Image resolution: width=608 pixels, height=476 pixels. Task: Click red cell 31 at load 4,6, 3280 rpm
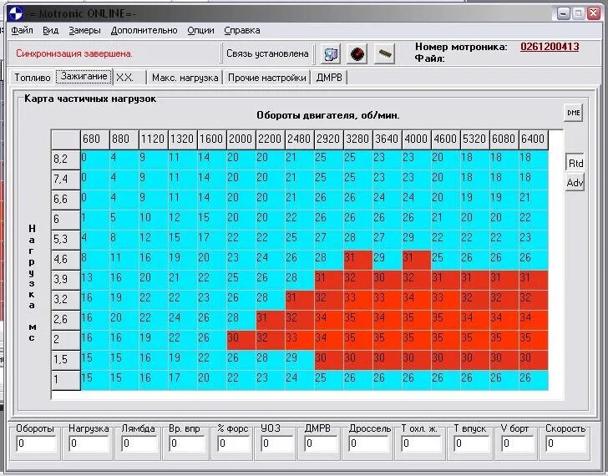(358, 260)
